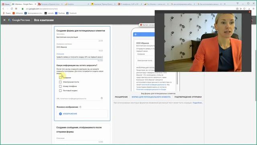Click the heading Создание сообщения, отображаемого после отправки формы
This screenshot has width=257, height=145.
(79, 130)
